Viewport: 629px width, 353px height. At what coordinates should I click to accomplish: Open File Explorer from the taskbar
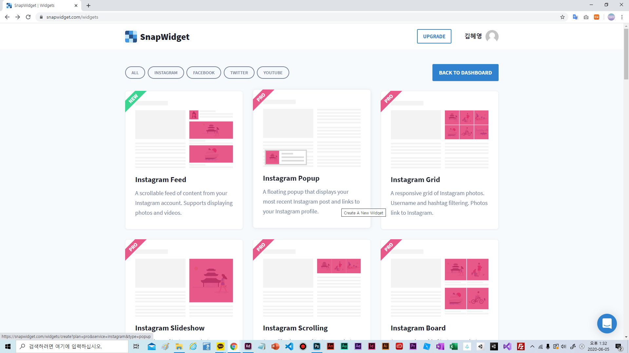pyautogui.click(x=179, y=346)
